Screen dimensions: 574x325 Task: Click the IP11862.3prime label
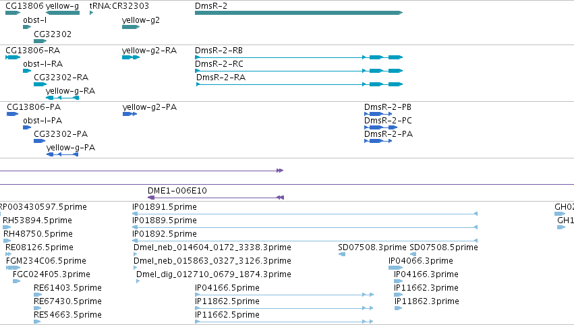427,301
